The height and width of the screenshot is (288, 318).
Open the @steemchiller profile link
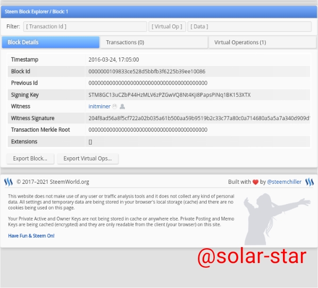click(284, 182)
